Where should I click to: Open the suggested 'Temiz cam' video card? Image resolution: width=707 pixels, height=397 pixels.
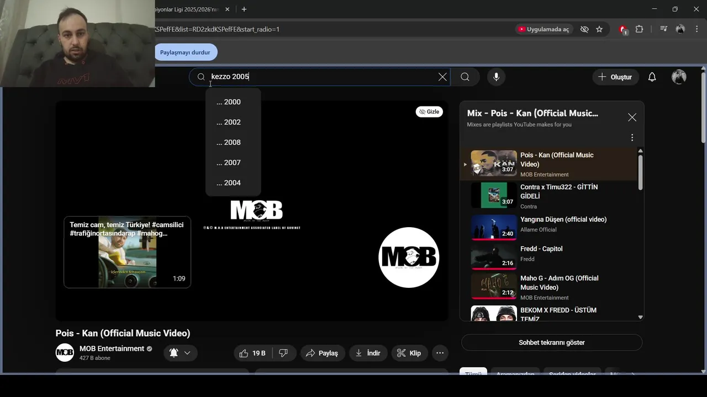(128, 252)
